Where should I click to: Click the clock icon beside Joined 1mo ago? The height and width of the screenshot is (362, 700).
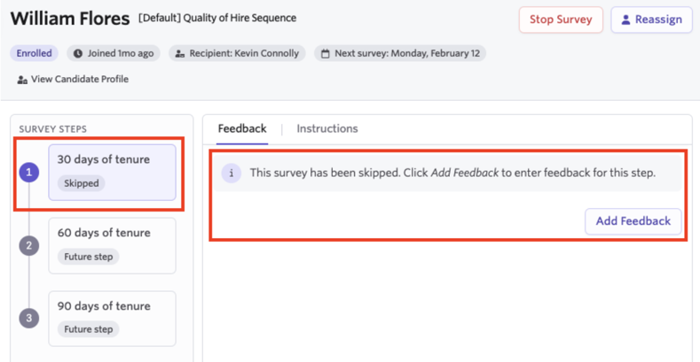[x=78, y=53]
